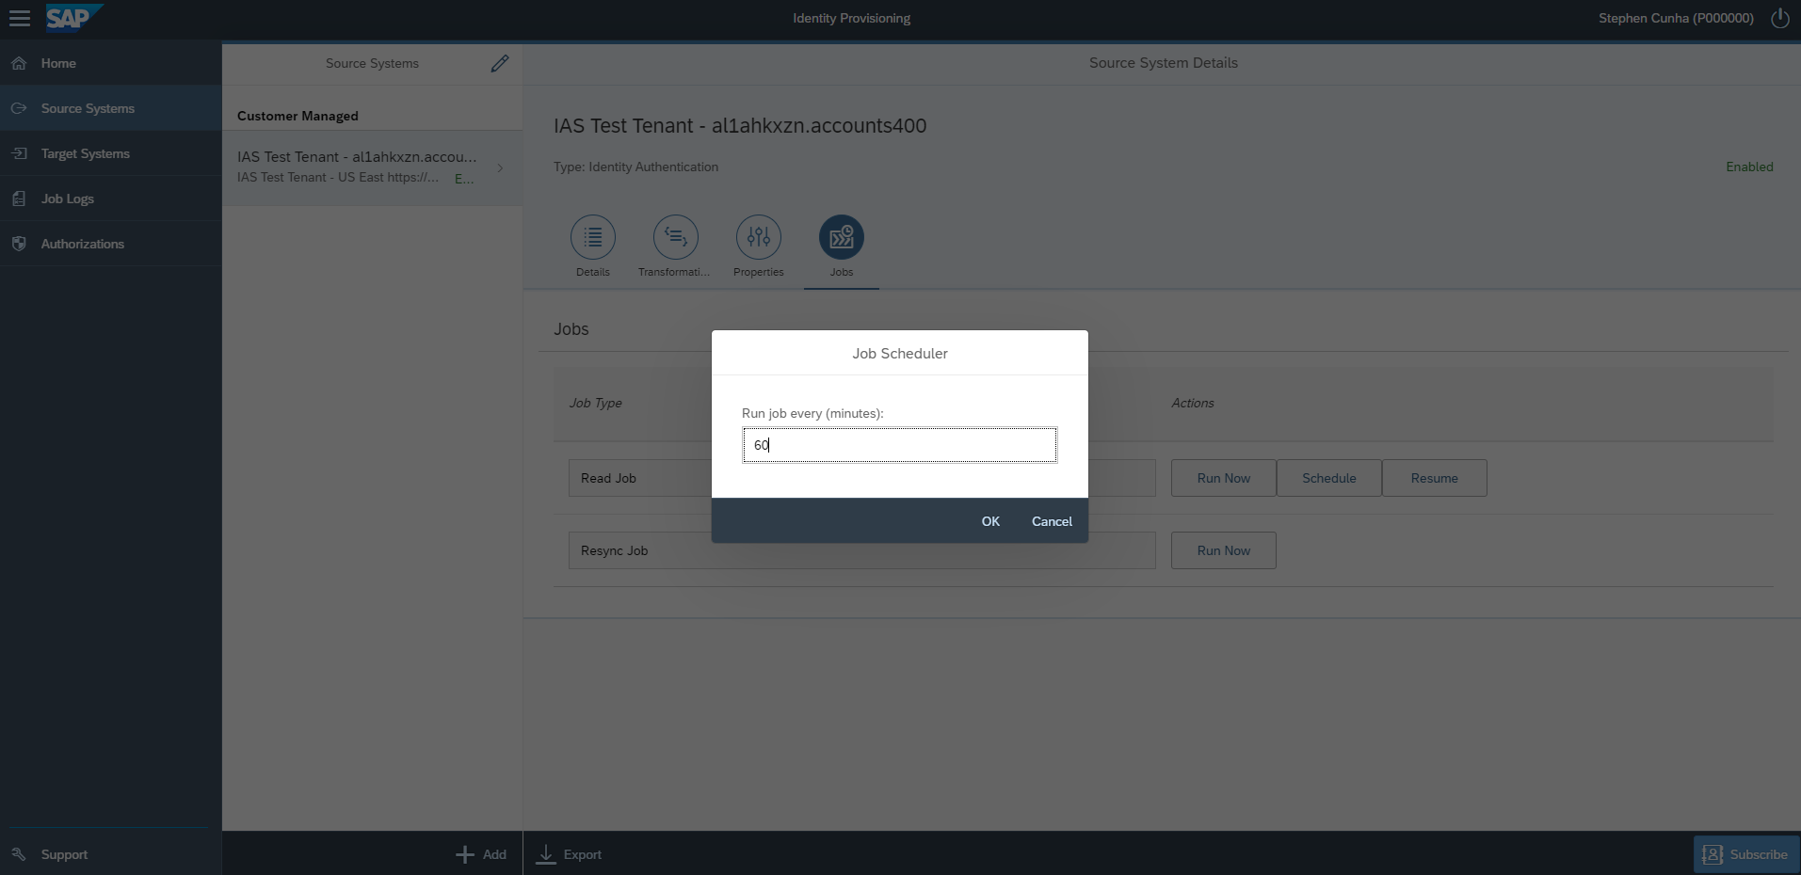Image resolution: width=1801 pixels, height=875 pixels.
Task: Click the Actions column header
Action: [x=1193, y=403]
